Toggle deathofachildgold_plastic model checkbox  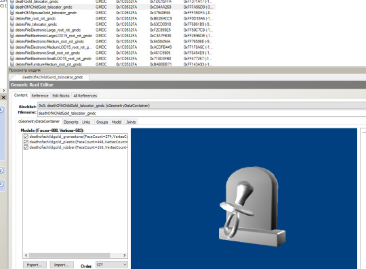[26, 142]
